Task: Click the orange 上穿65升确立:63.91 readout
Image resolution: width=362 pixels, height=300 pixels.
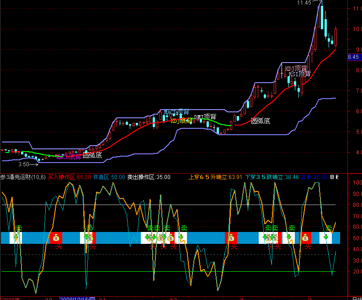Action: tap(215, 177)
